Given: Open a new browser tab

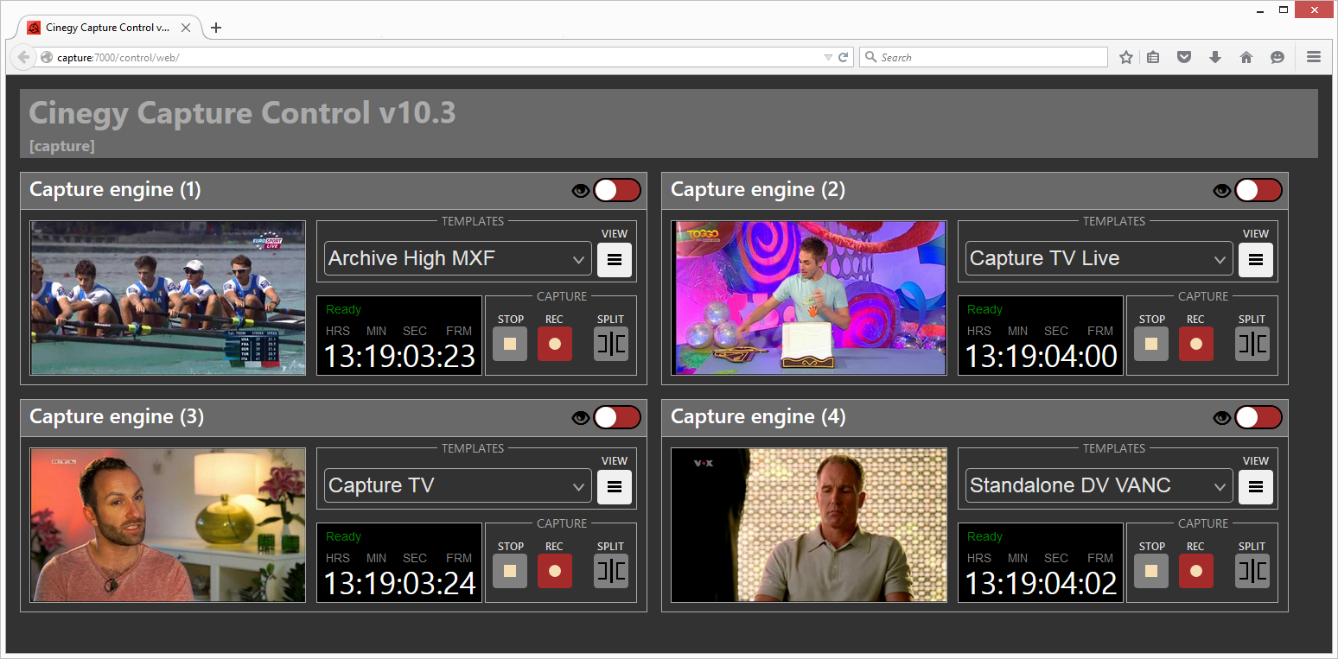Looking at the screenshot, I should (216, 28).
